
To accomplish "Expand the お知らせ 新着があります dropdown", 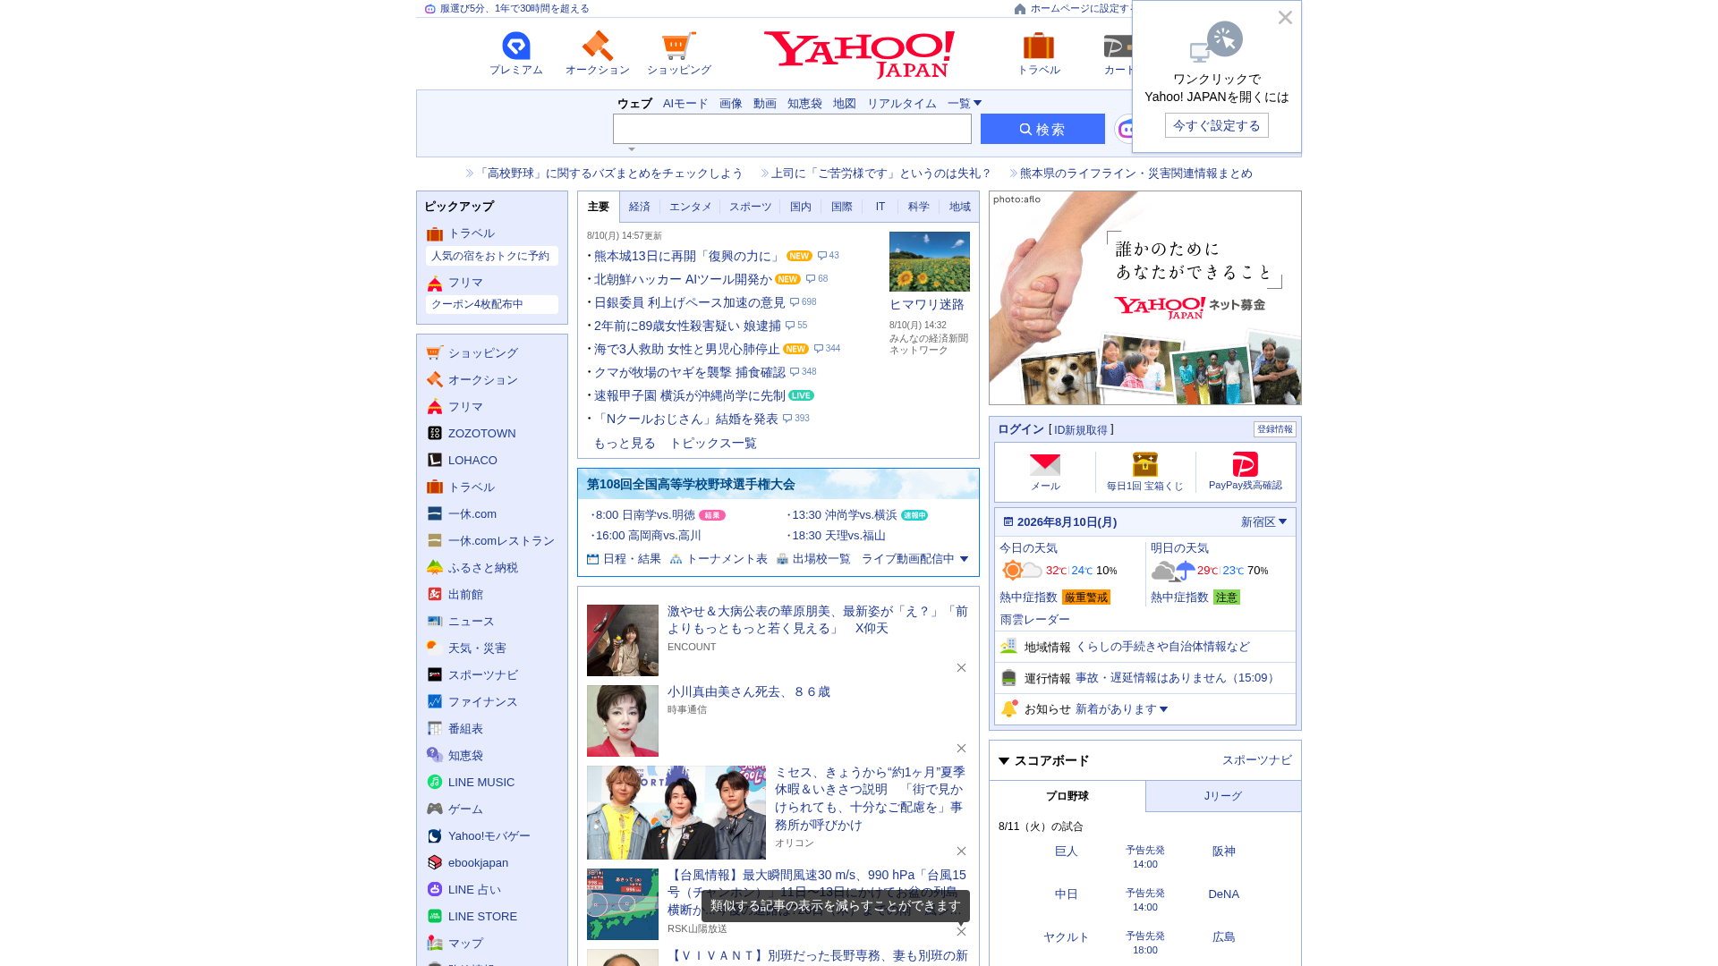I will tap(1122, 709).
